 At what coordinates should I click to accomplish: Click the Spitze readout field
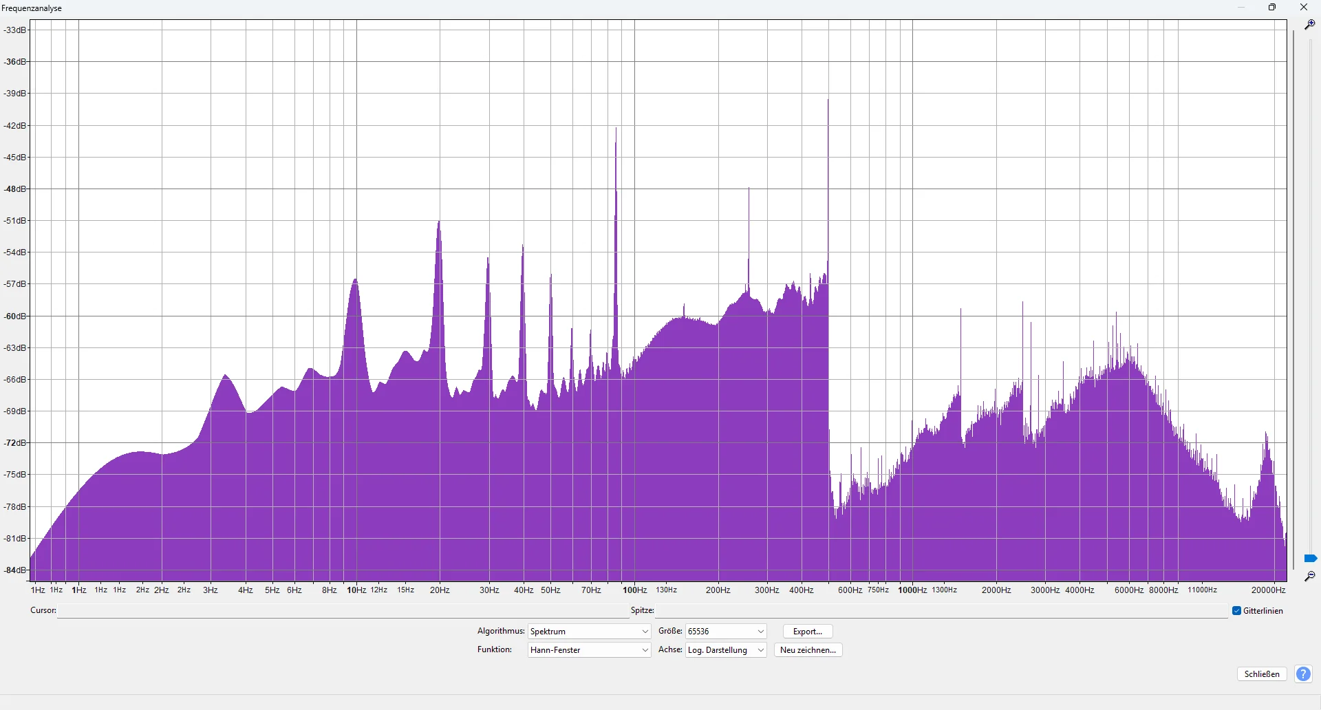942,611
